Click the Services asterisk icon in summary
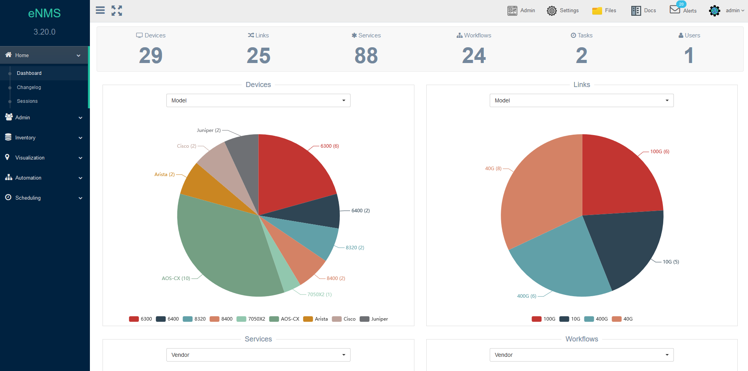The width and height of the screenshot is (748, 371). (x=354, y=35)
